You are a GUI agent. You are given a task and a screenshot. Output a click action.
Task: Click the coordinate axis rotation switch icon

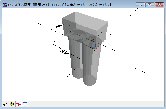tap(5, 104)
